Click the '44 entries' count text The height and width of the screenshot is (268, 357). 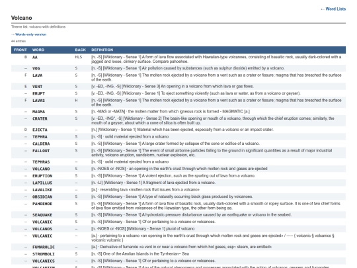19,41
